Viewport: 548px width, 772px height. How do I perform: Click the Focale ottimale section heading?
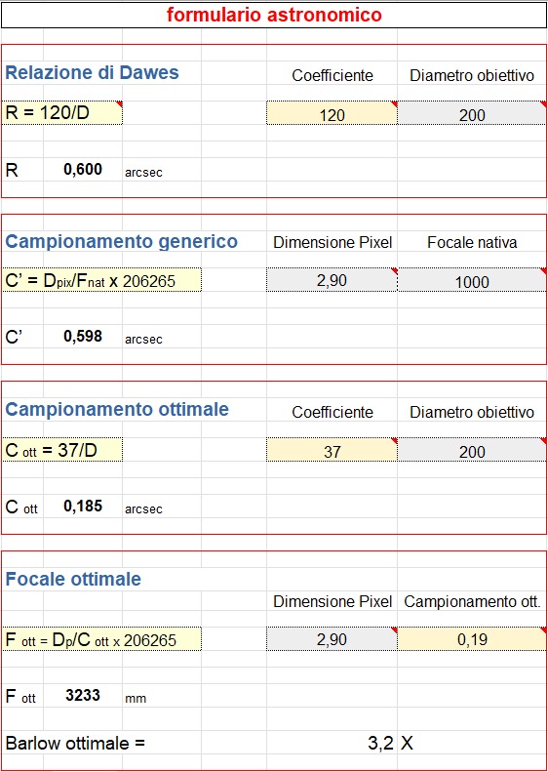tap(73, 579)
